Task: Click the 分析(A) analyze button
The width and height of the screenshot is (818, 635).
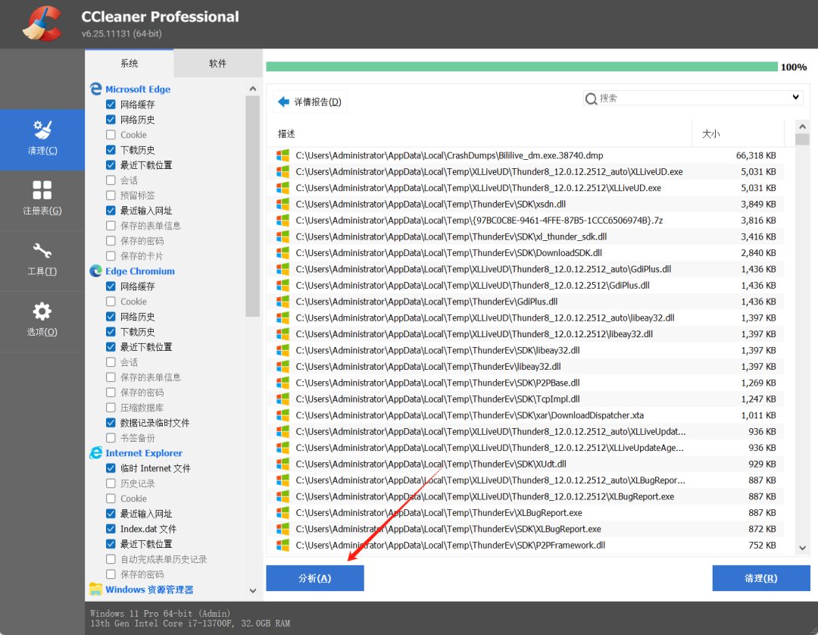Action: pos(315,578)
